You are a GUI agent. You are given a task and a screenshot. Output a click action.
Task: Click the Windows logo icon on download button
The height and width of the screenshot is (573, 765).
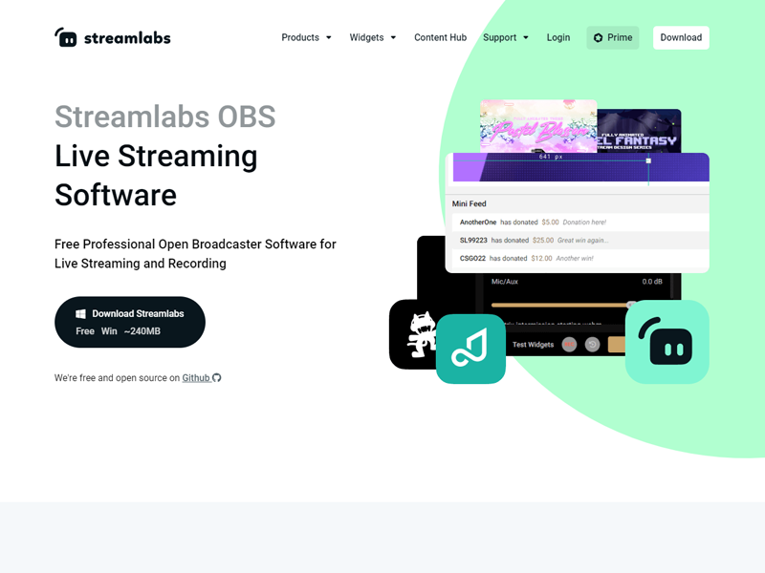coord(81,314)
